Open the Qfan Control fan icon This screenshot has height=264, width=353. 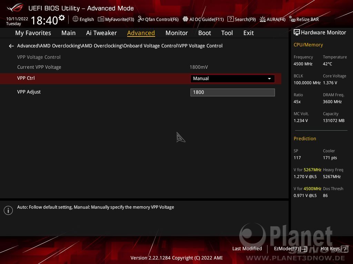tap(141, 19)
